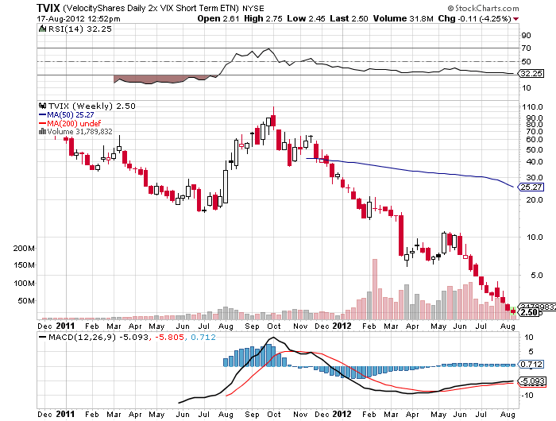This screenshot has width=556, height=421.
Task: Click the Volume 31,789,832 legend text
Action: coord(79,132)
